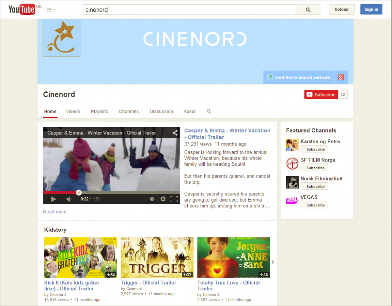Click the video title overlay in player
The width and height of the screenshot is (392, 306).
102,133
